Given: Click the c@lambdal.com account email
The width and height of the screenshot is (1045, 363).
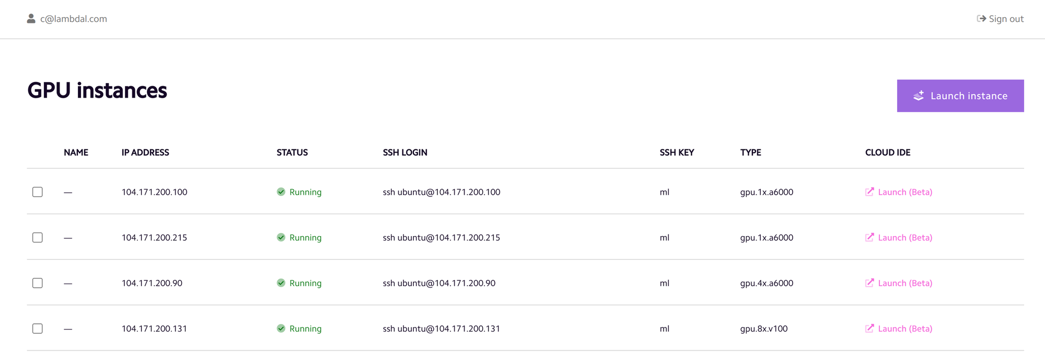Looking at the screenshot, I should pos(74,19).
